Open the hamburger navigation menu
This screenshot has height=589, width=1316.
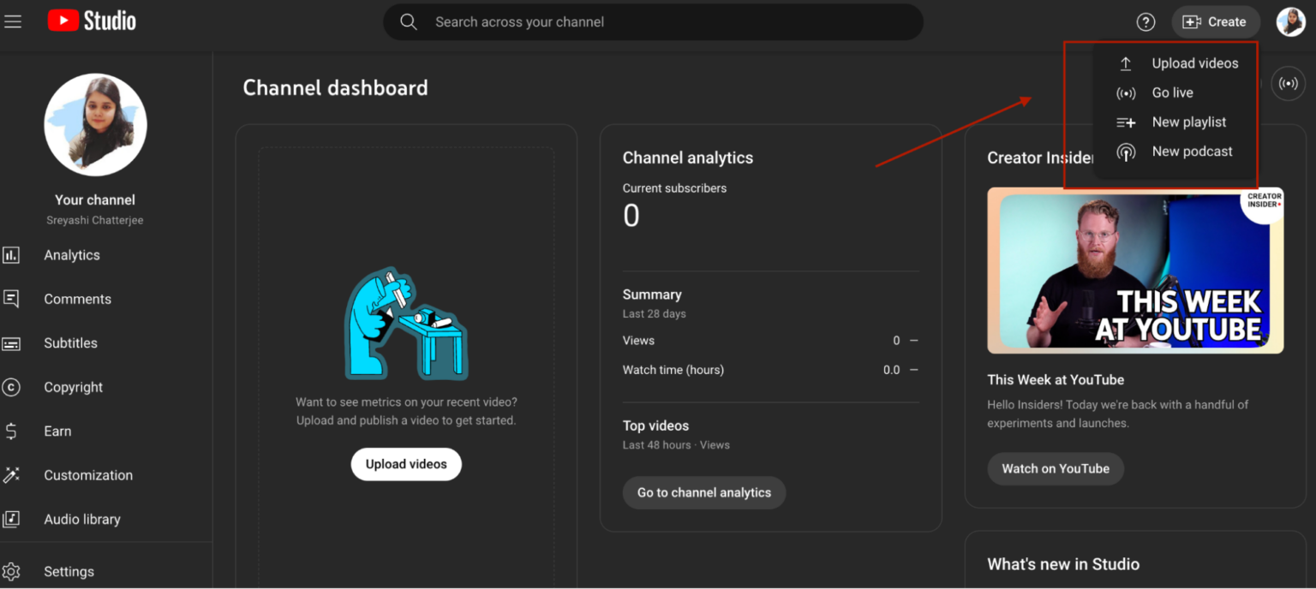point(13,21)
